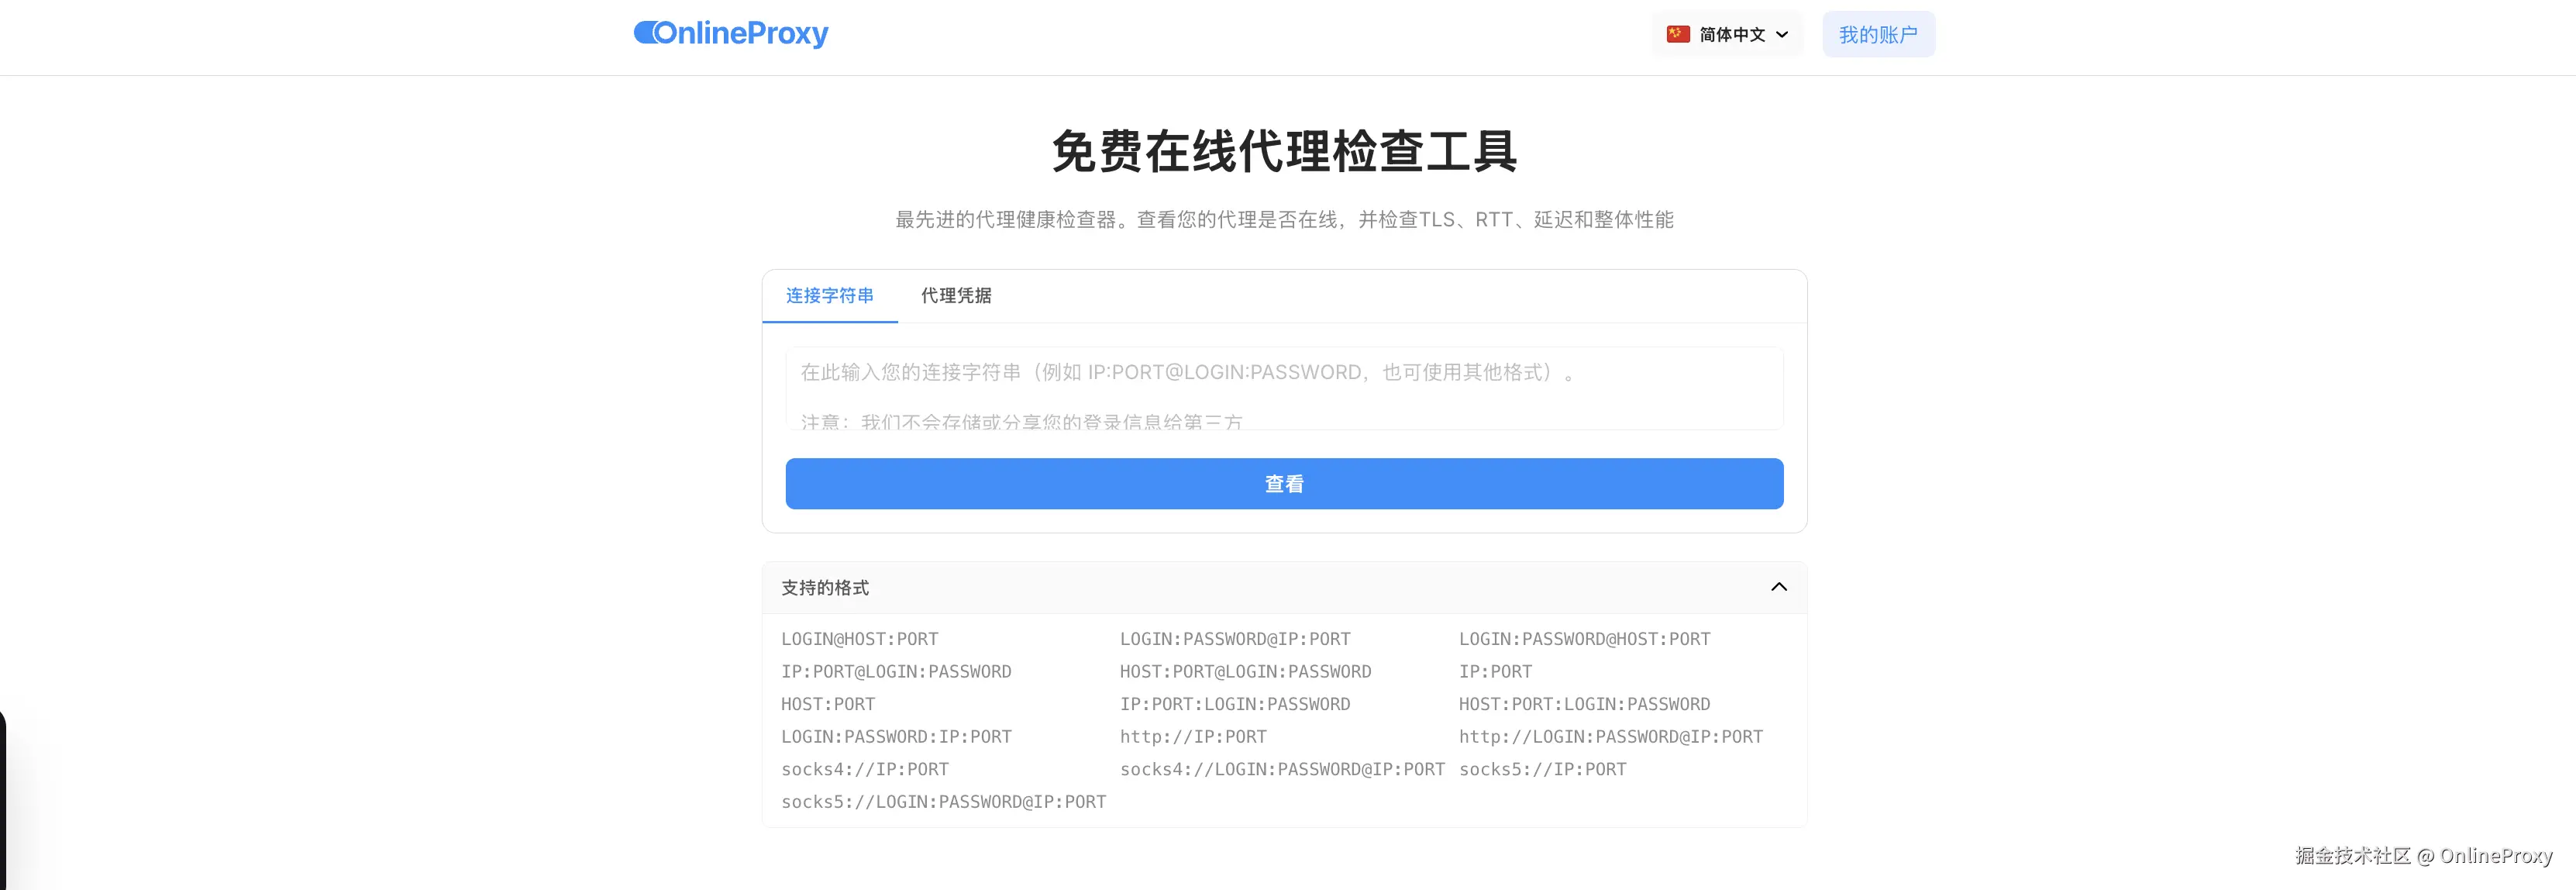
Task: Collapse the 支持的格式 section chevron
Action: [1778, 587]
